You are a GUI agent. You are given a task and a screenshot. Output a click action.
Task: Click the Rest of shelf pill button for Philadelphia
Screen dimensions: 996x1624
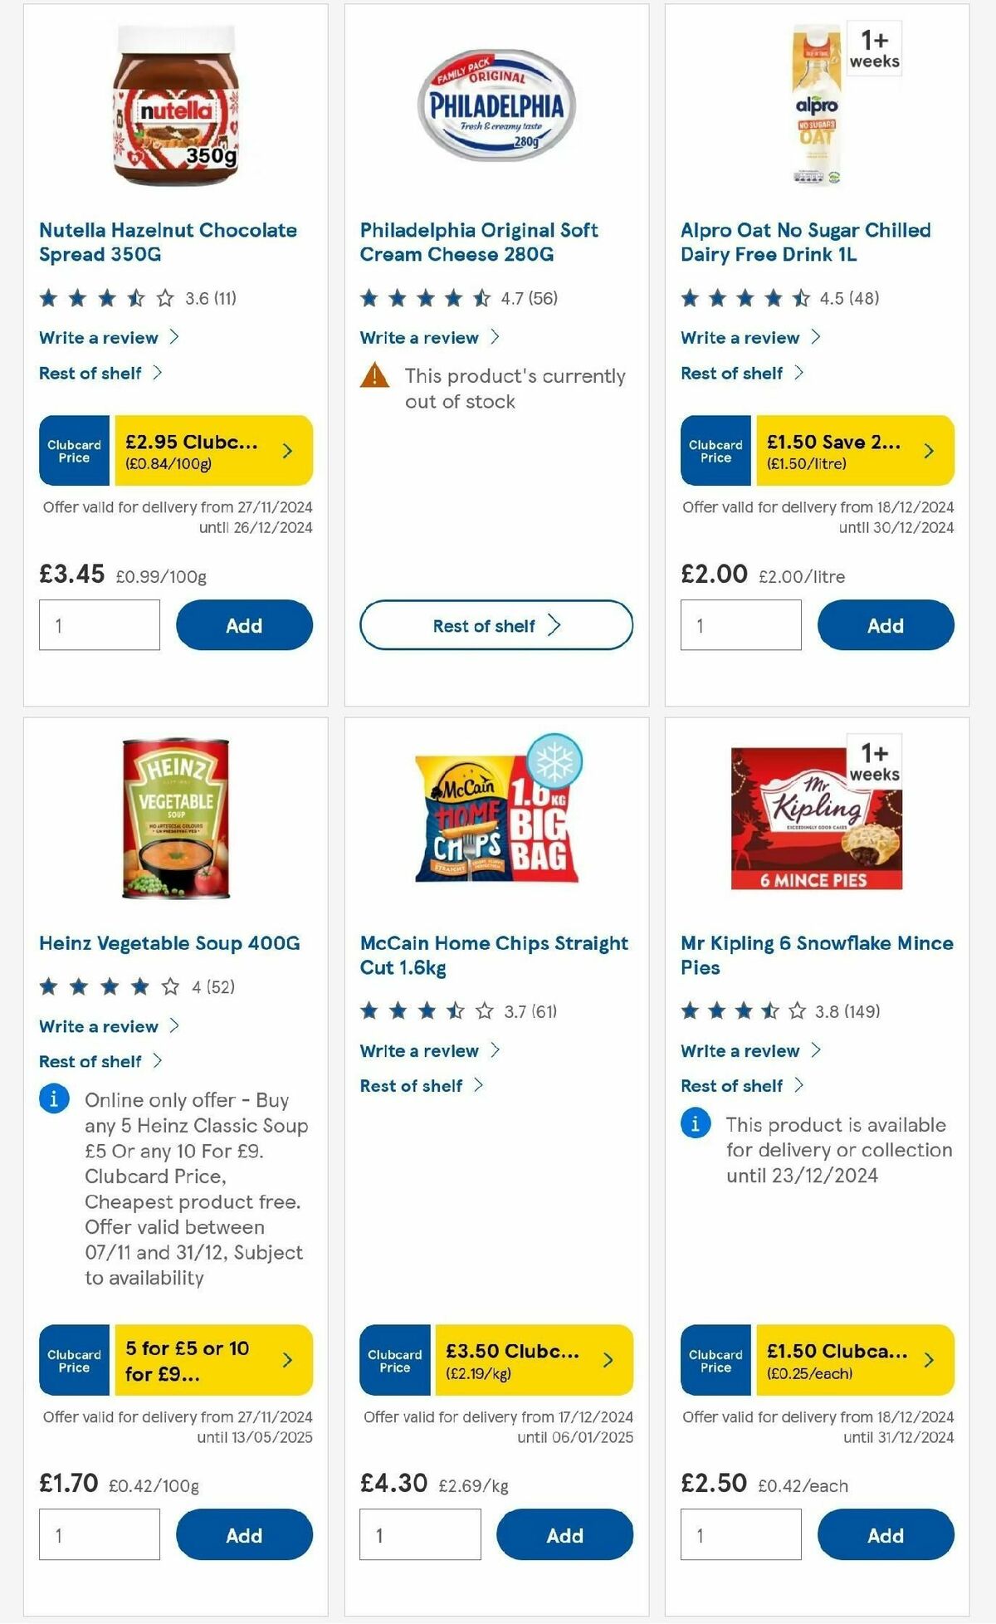[495, 626]
